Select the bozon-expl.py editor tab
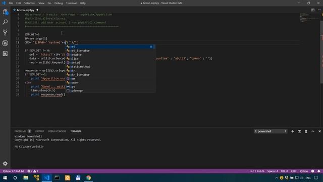 pyautogui.click(x=26, y=10)
